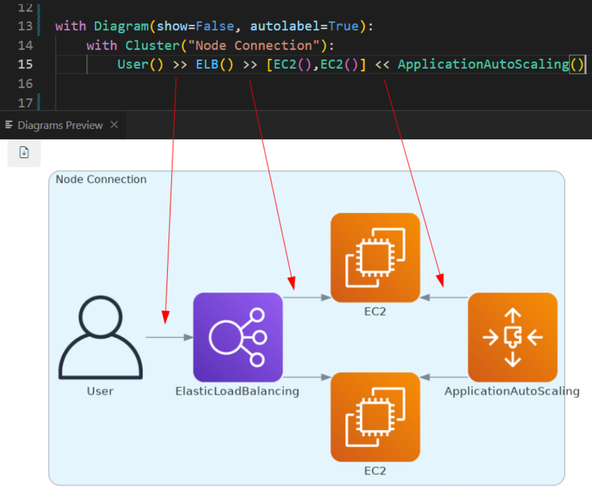Screen dimensions: 592x492
Task: Click the ApplicationAutoScaling label below the icon
Action: (x=512, y=391)
